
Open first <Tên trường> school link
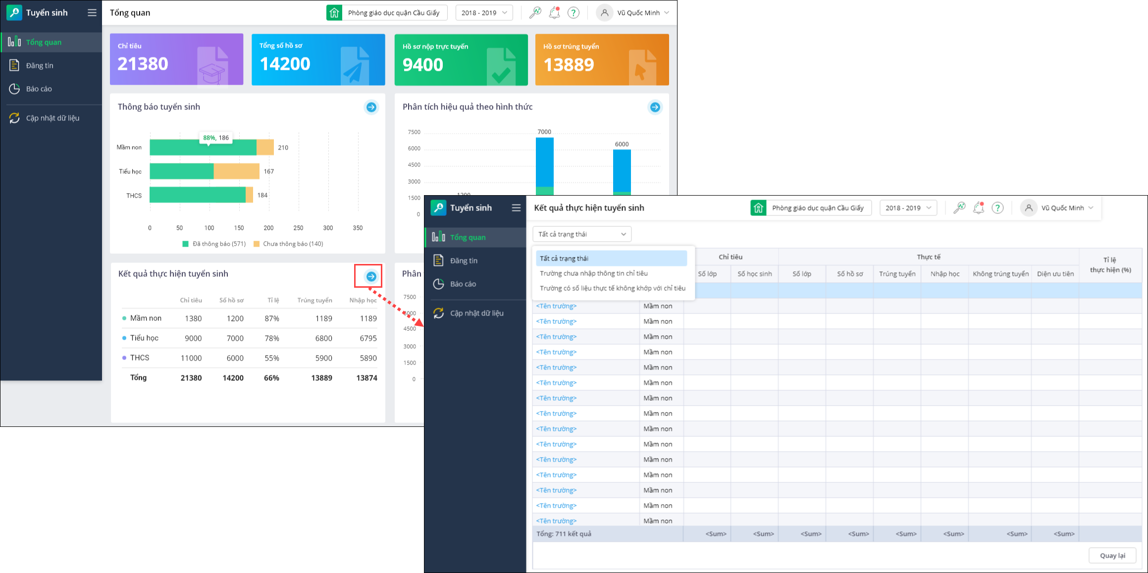tap(556, 306)
